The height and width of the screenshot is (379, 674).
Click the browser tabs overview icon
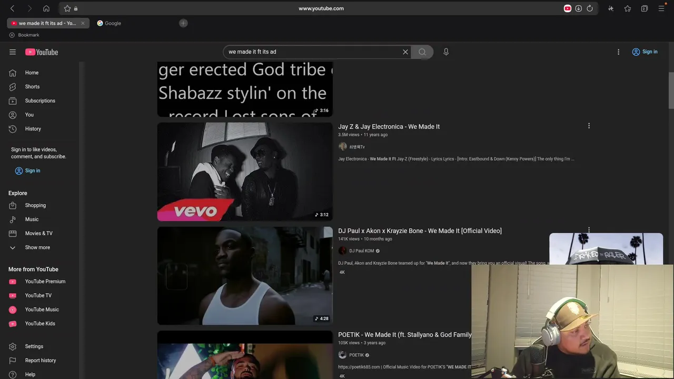coord(645,8)
